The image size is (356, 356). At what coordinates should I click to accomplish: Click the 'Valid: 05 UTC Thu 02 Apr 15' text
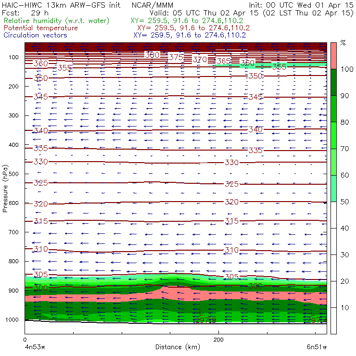pyautogui.click(x=203, y=13)
